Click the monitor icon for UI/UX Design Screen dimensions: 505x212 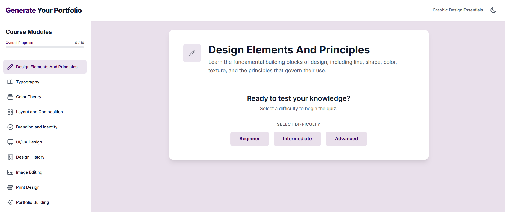(10, 142)
